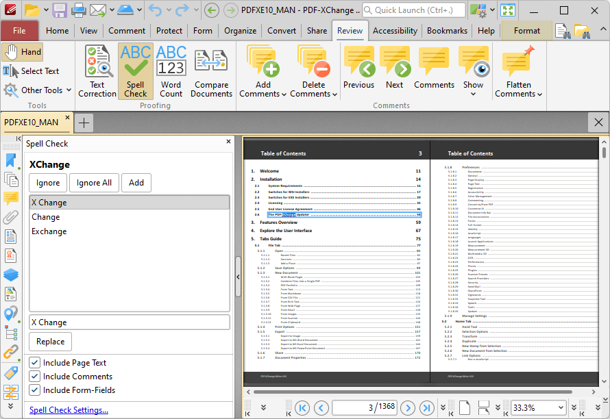Click the Replace button
The width and height of the screenshot is (610, 419).
coord(50,342)
